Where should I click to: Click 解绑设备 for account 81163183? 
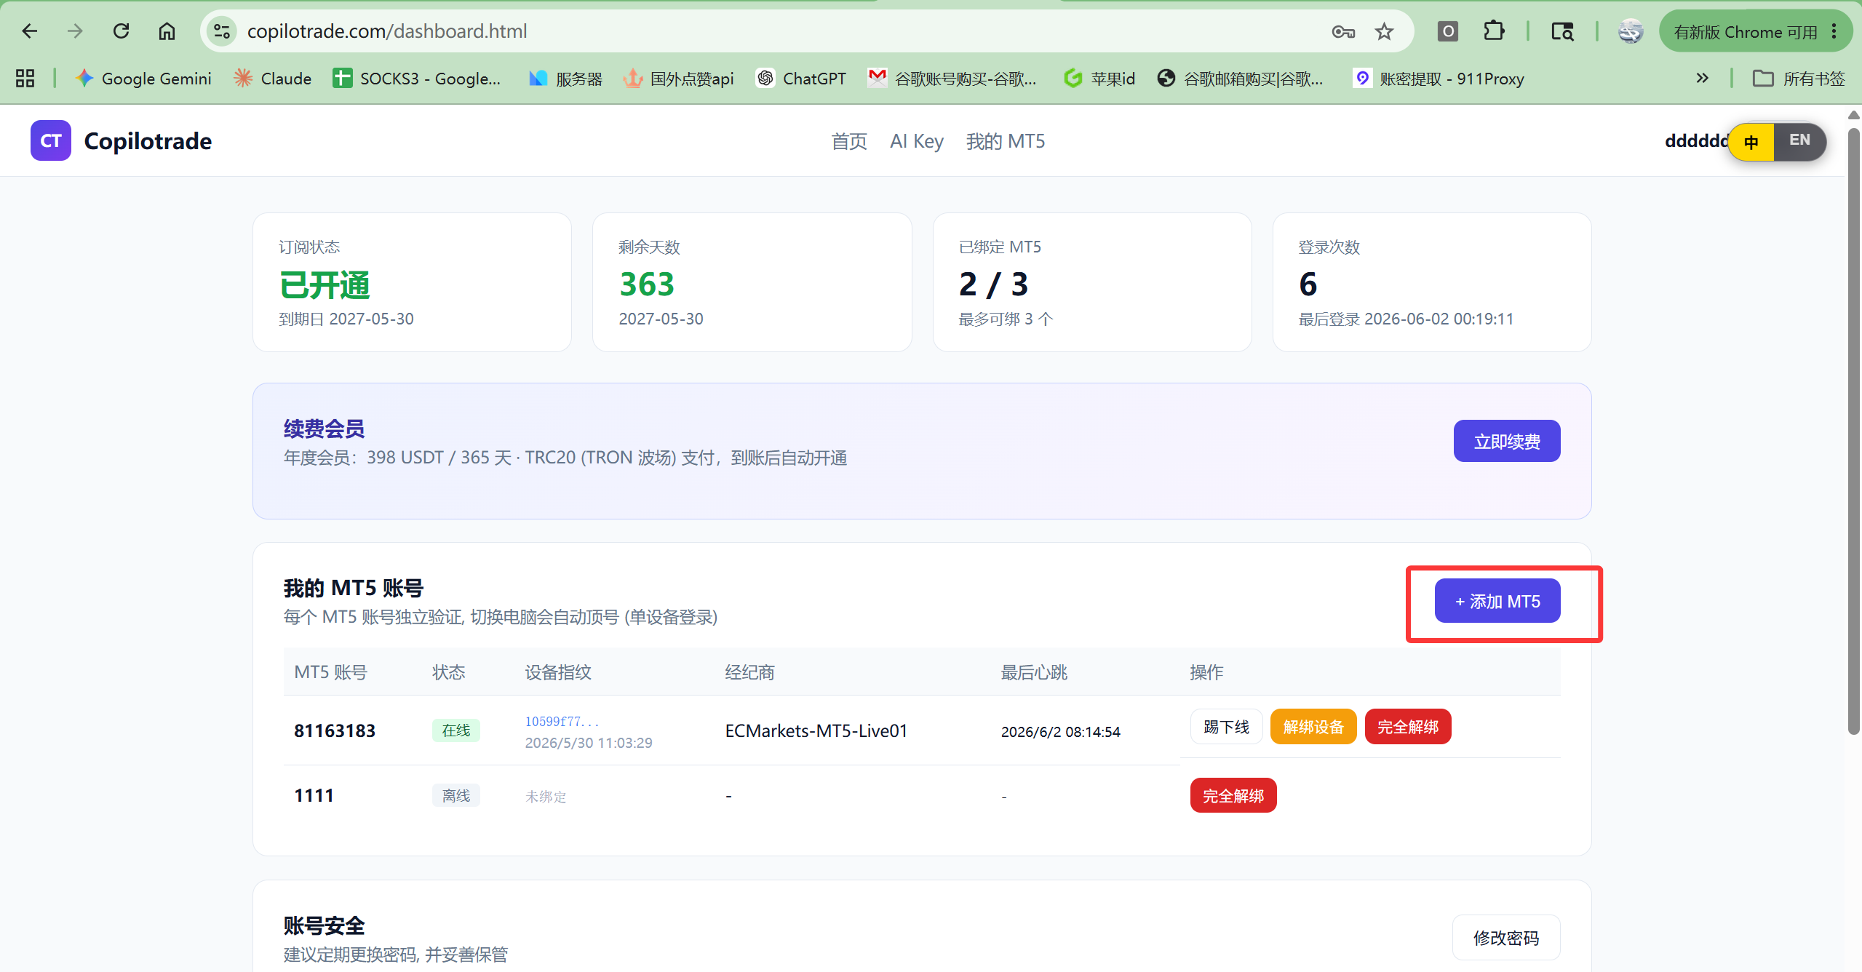coord(1313,727)
